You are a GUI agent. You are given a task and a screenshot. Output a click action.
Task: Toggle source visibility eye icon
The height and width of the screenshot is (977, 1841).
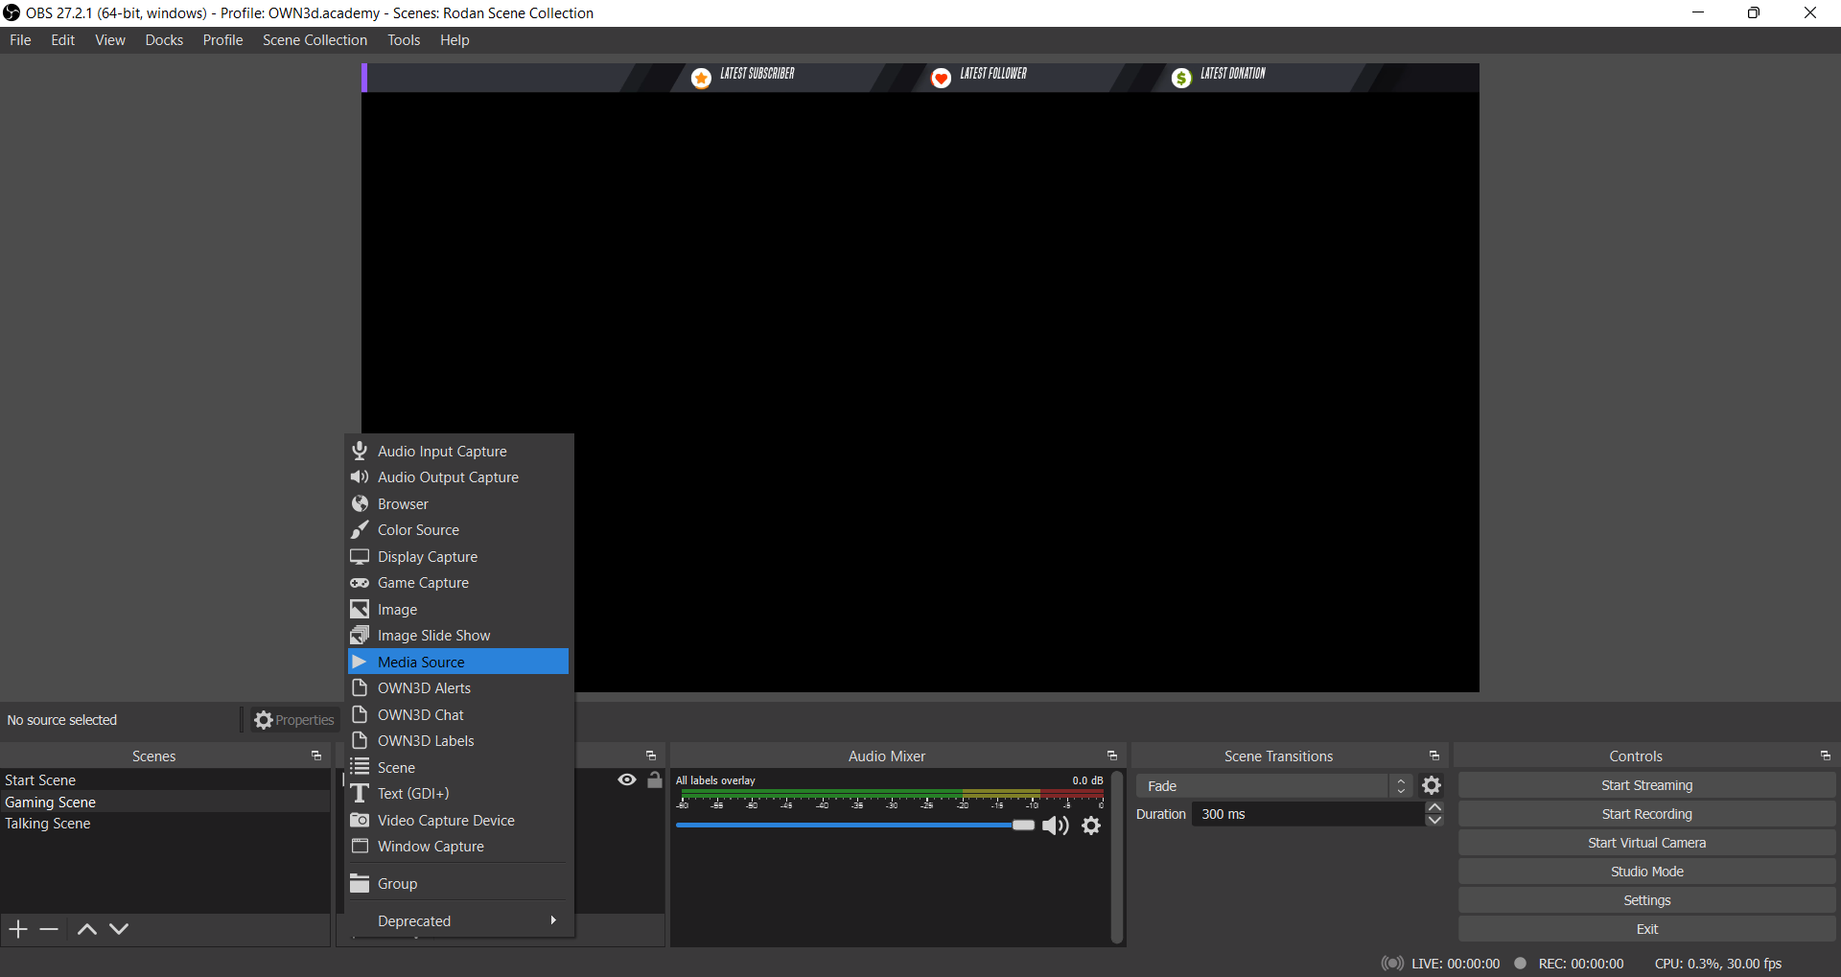click(627, 780)
